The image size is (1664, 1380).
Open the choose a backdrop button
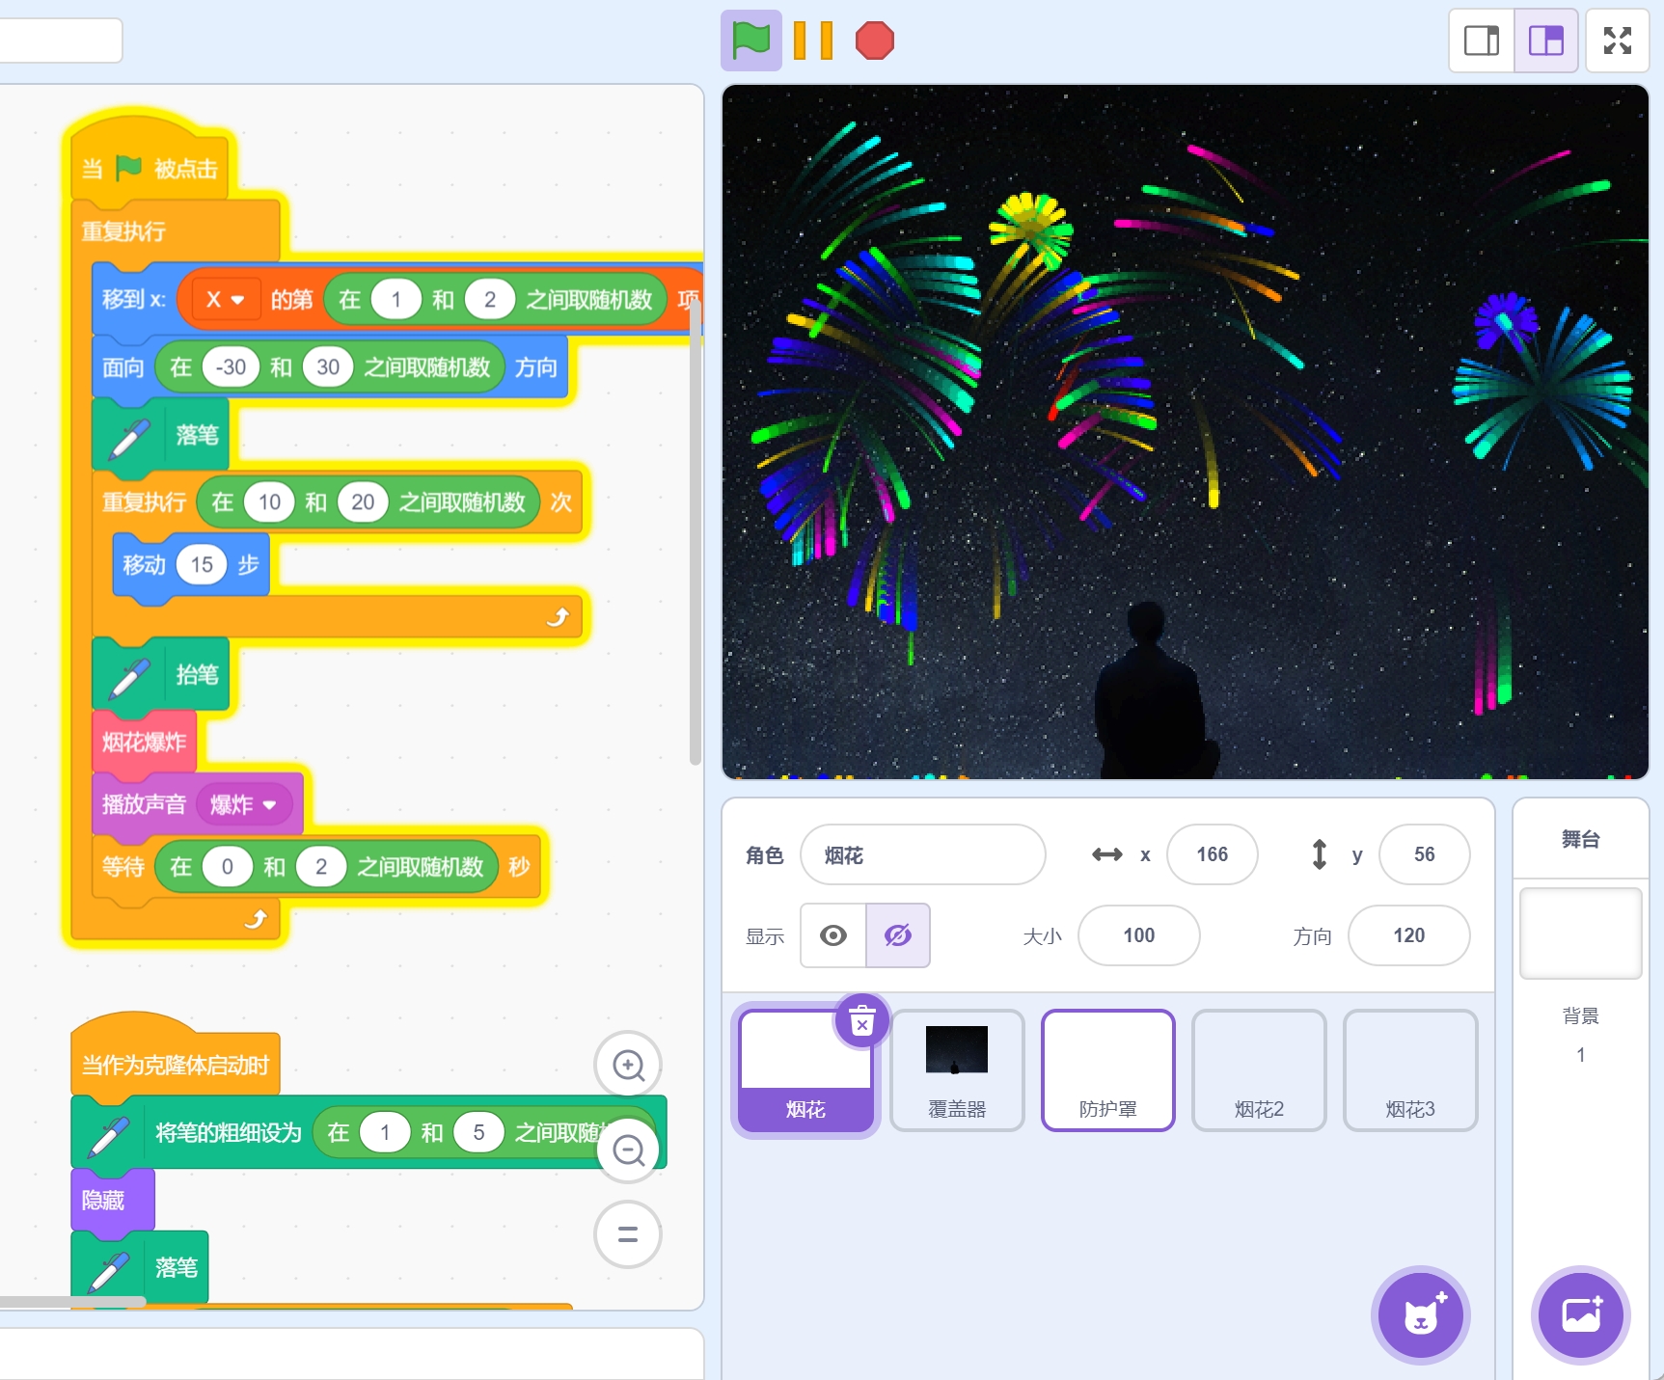click(1580, 1314)
